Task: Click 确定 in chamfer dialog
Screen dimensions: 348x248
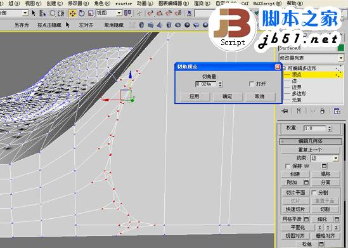Action: 228,96
